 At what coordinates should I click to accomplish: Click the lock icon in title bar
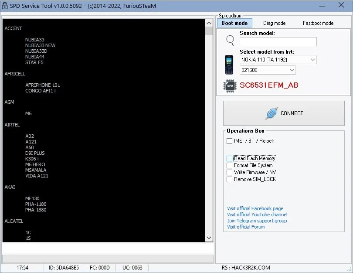[x=4, y=6]
